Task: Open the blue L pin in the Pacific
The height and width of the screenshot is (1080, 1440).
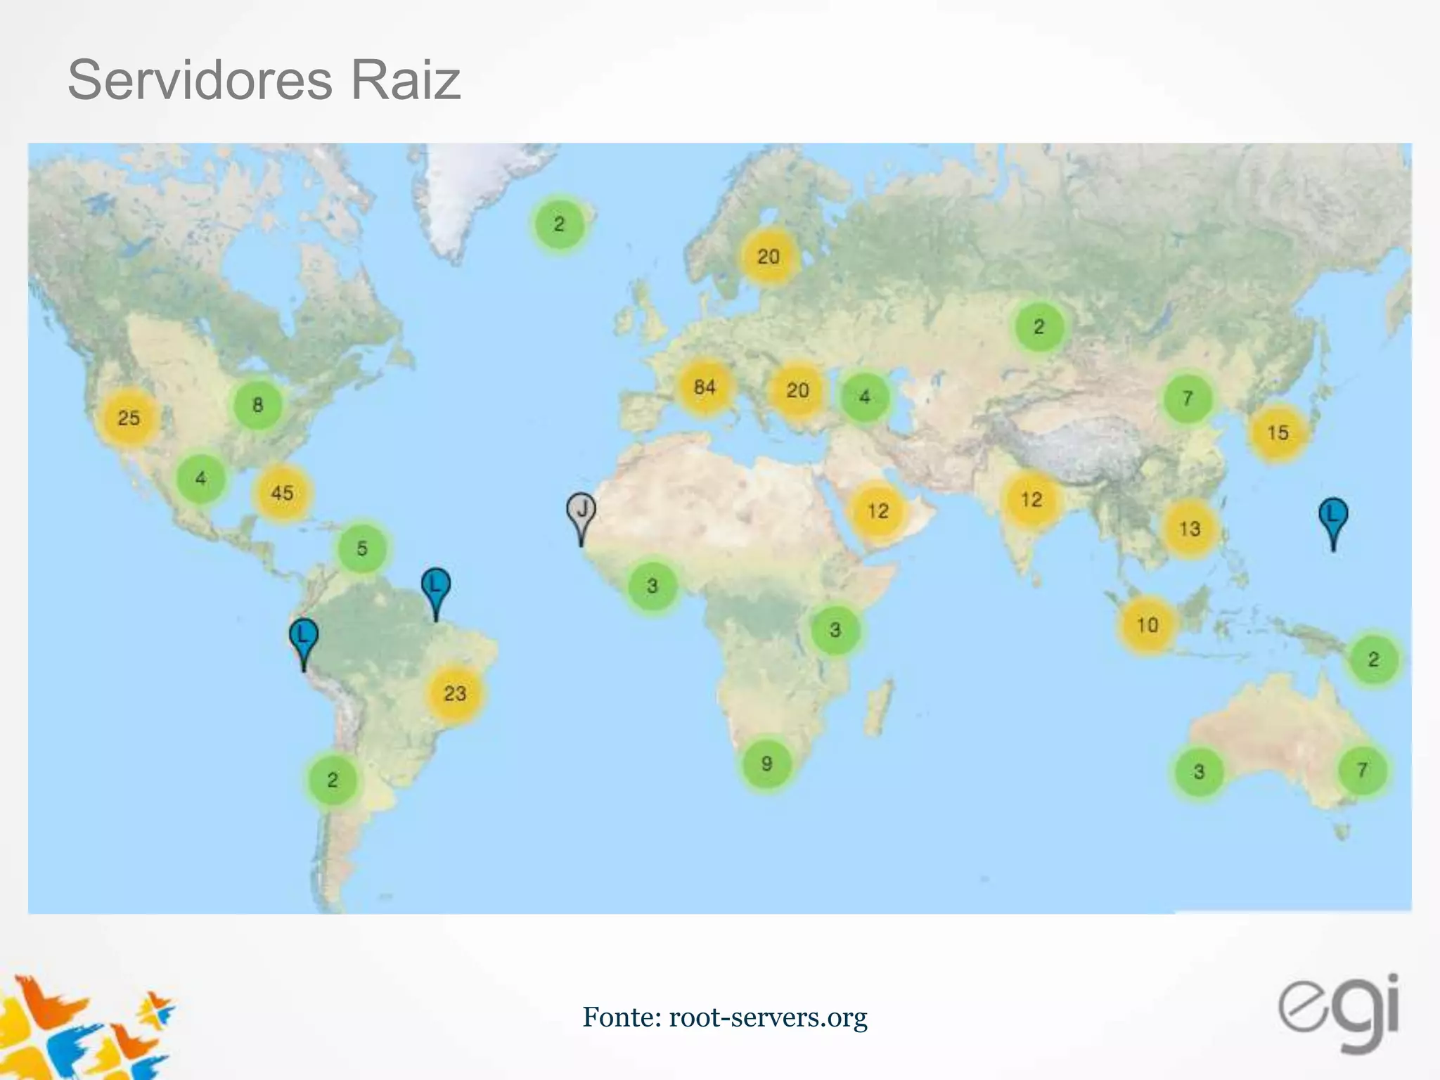Action: (1333, 523)
